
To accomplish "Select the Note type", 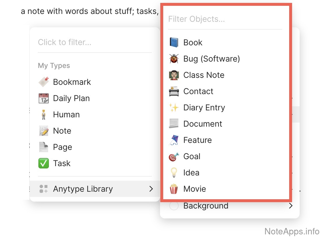I will pyautogui.click(x=62, y=131).
